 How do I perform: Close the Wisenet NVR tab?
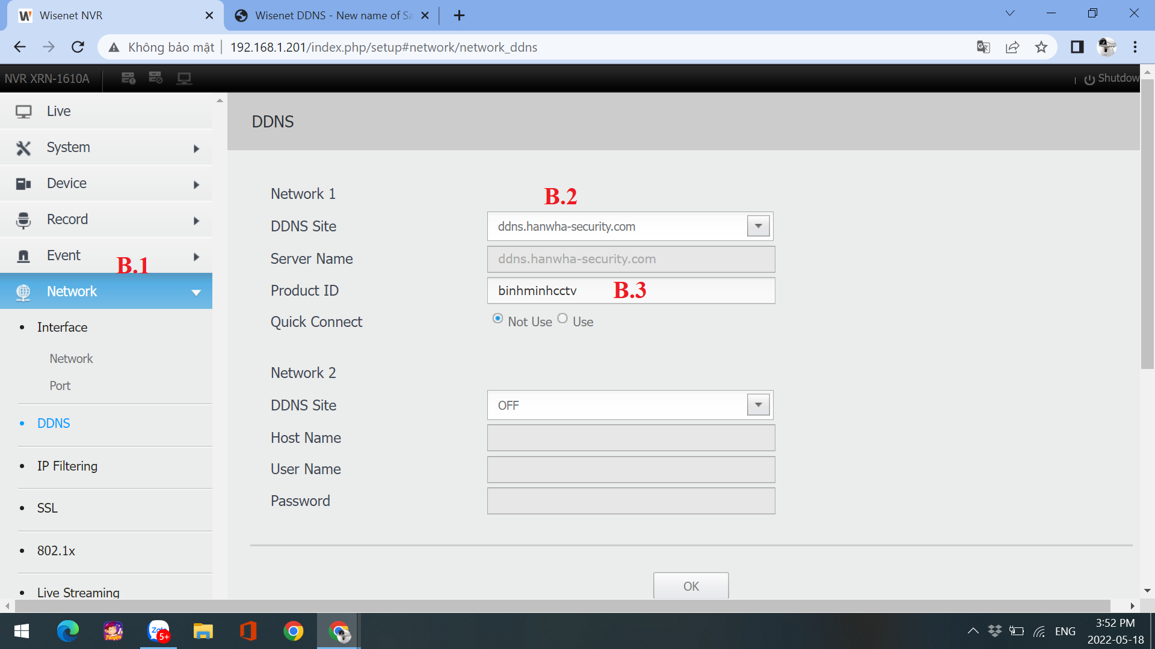click(x=209, y=16)
